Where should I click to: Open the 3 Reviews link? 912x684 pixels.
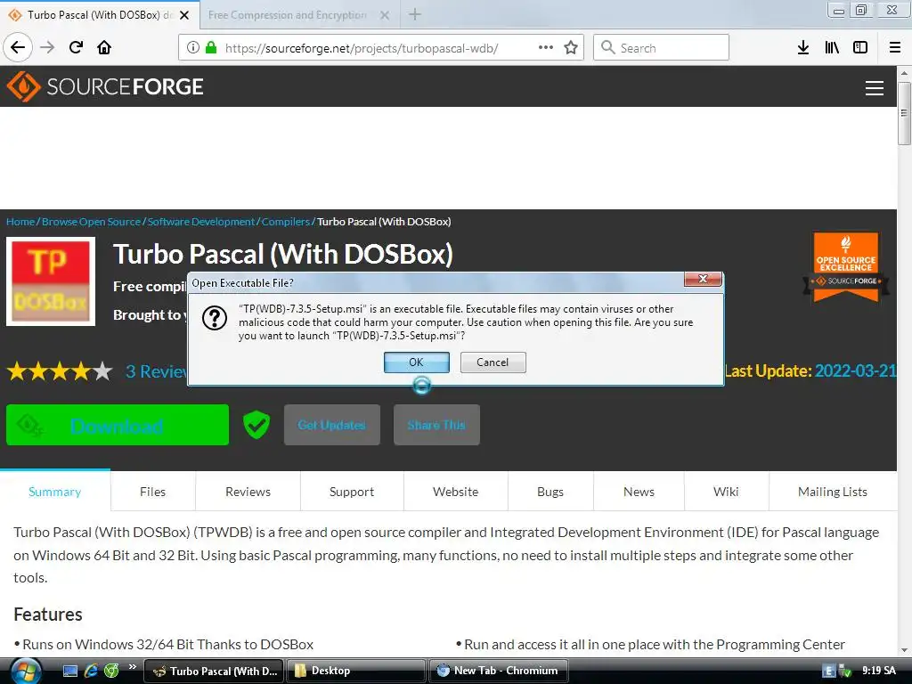(x=157, y=371)
